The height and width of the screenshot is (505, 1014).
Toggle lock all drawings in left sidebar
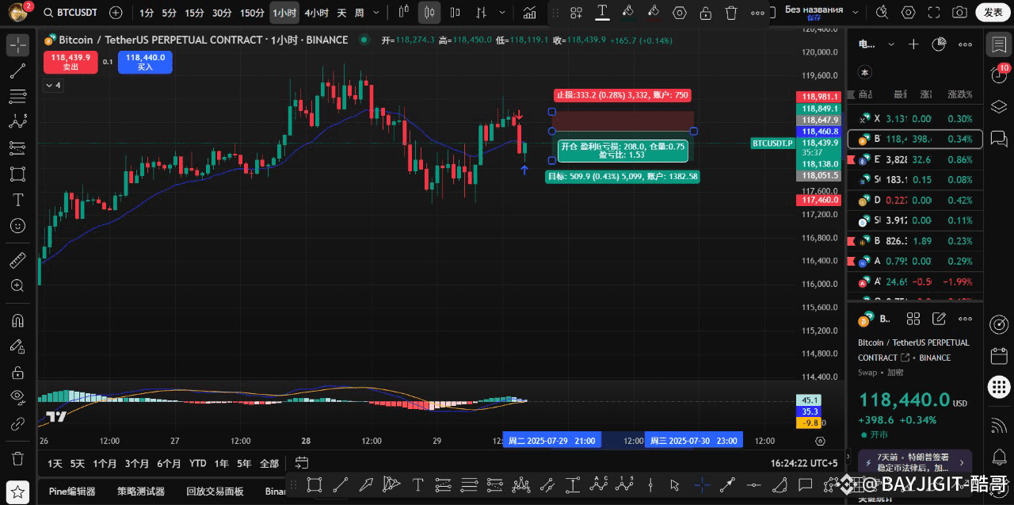coord(17,372)
